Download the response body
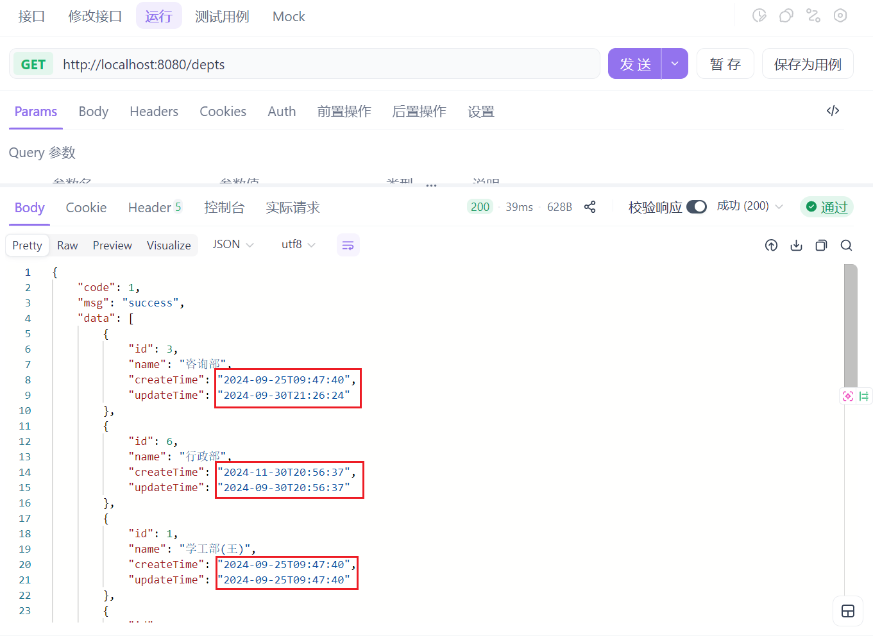Screen dimensions: 873x636 (x=797, y=245)
